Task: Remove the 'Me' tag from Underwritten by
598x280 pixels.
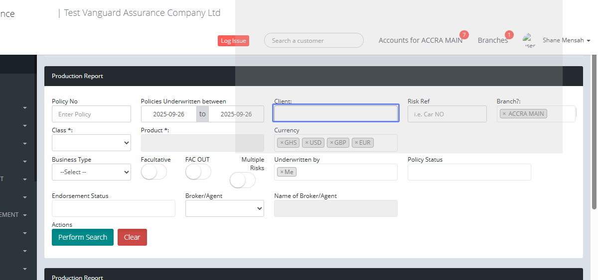Action: (x=282, y=172)
